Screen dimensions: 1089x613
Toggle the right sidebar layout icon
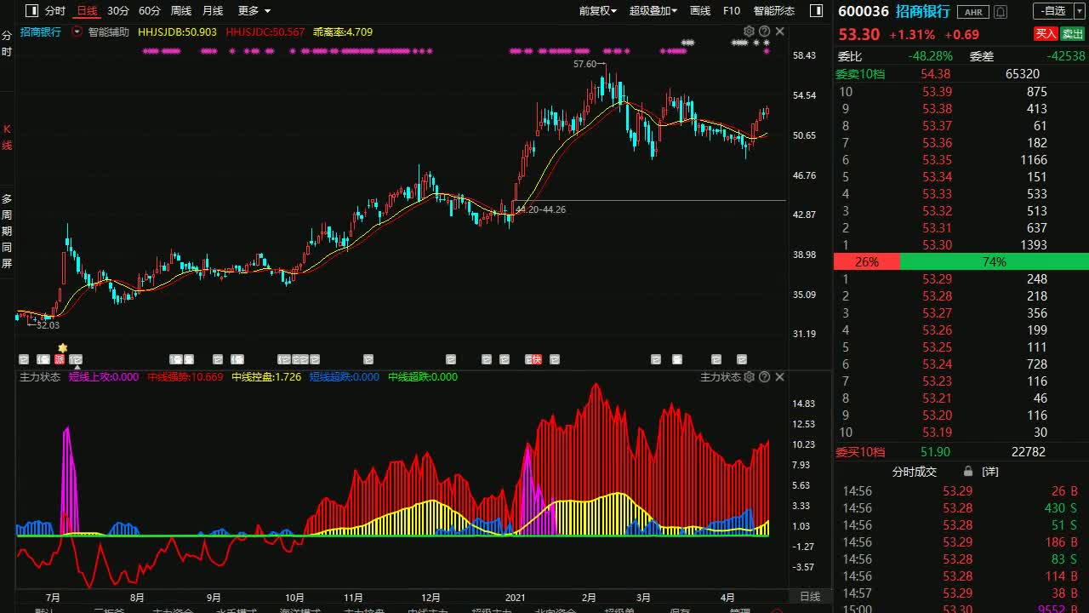click(x=817, y=11)
